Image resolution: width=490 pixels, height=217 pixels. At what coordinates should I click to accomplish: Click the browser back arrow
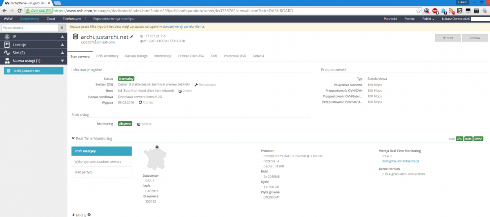coord(5,11)
